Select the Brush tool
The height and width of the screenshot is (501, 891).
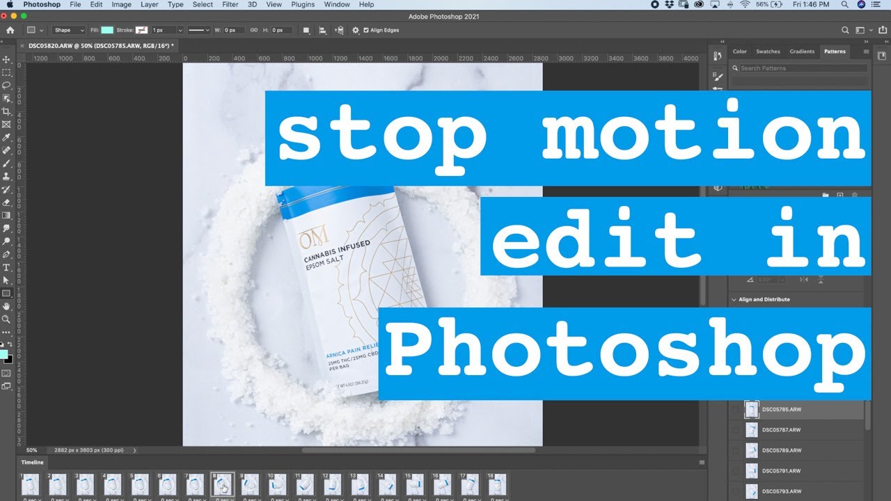(x=6, y=163)
